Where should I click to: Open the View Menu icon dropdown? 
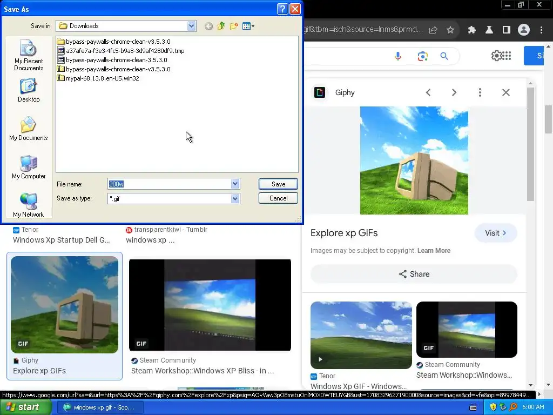point(248,26)
